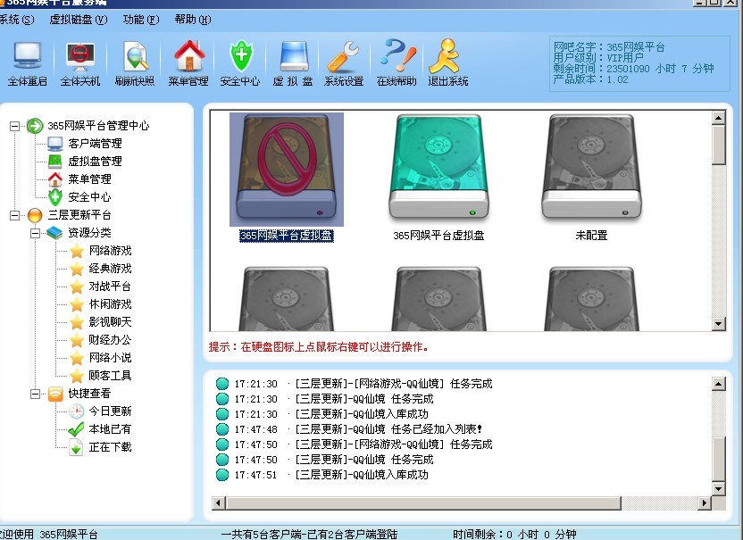Select log row 17:47:50 [网络游戏-QQ仙境] 任务完成
The height and width of the screenshot is (540, 743).
[x=355, y=444]
